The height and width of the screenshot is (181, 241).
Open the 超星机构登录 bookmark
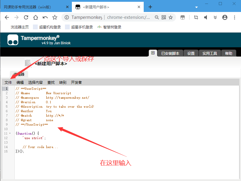pos(47,27)
